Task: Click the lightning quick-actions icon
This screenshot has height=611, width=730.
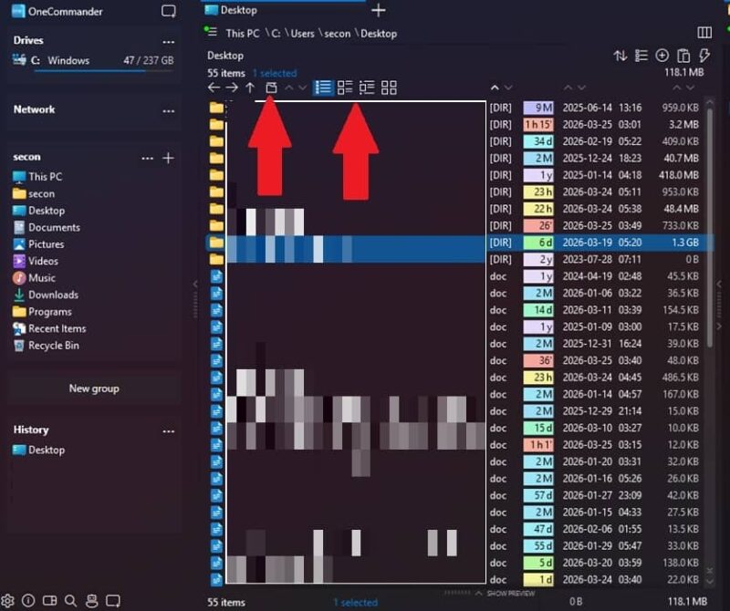Action: point(704,55)
